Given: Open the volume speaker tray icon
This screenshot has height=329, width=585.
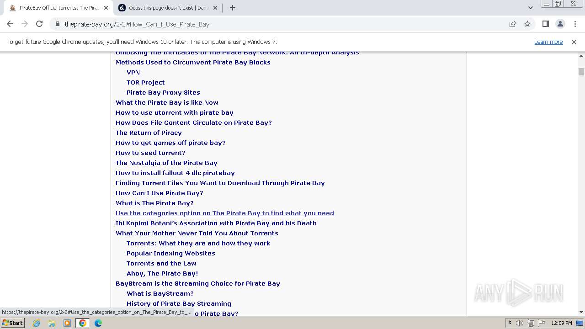Looking at the screenshot, I should click(x=520, y=323).
